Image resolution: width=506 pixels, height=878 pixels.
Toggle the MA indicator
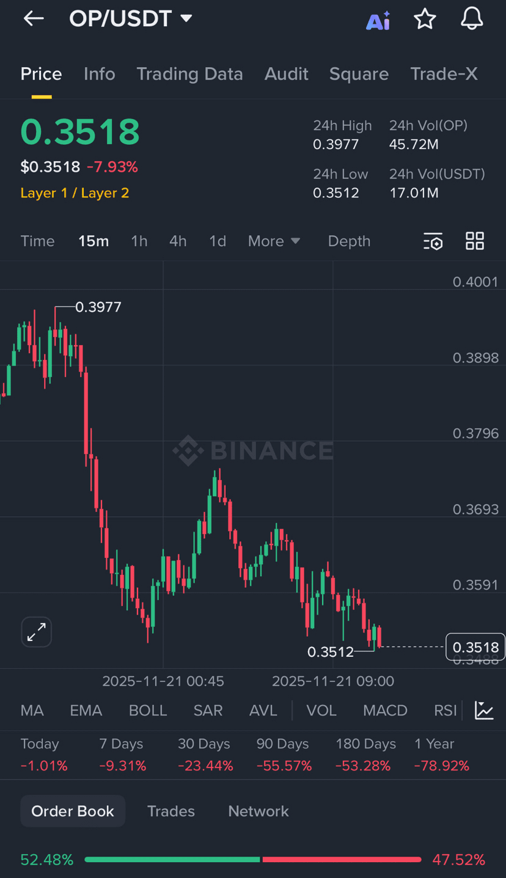(x=32, y=711)
